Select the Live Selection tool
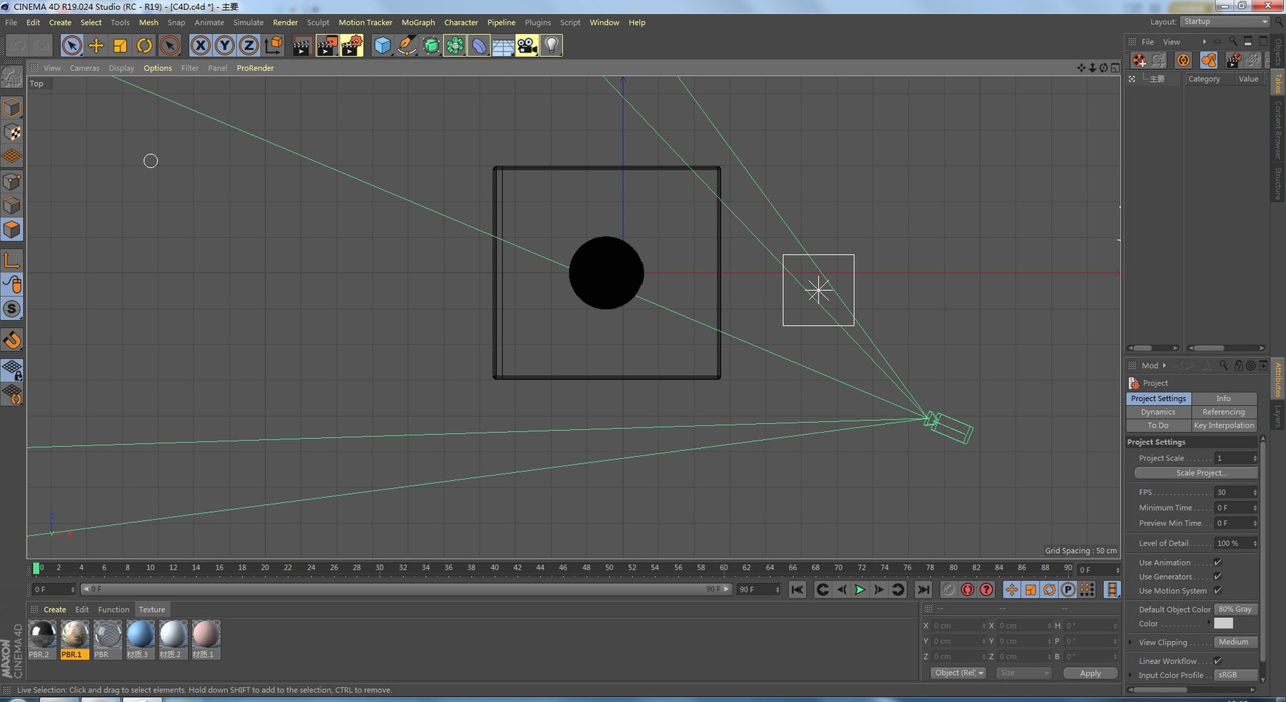The width and height of the screenshot is (1286, 702). point(72,46)
